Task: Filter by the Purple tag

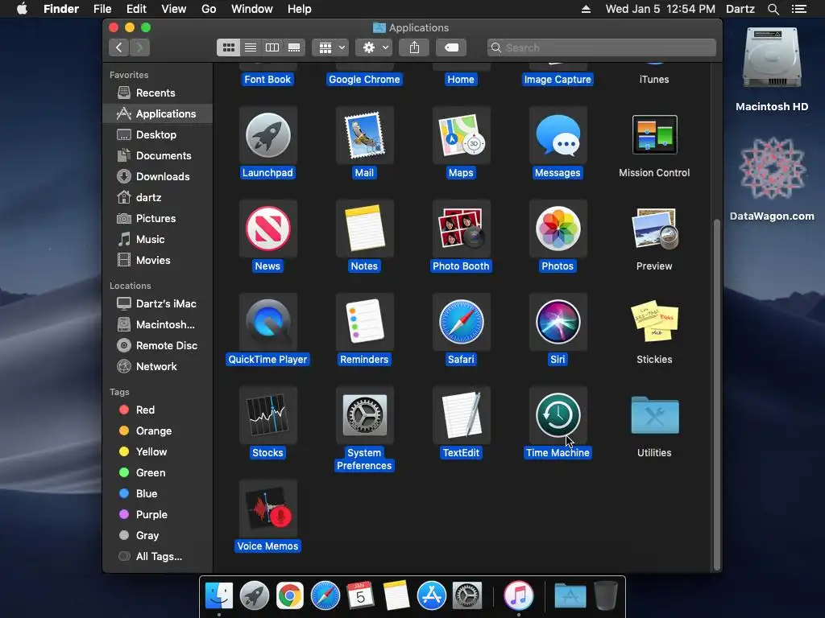Action: [157, 514]
